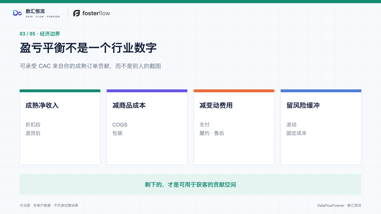Click the green banner text 剩下的，才是可用于获客的贡献空间
381x214 pixels.
pos(190,185)
